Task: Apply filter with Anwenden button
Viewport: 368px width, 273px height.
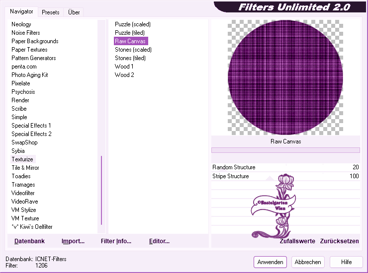Action: (270, 262)
